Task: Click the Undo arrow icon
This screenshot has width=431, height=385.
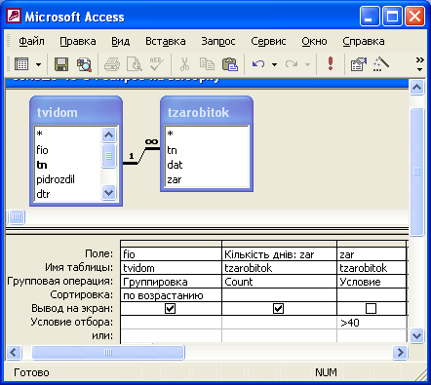Action: click(x=258, y=64)
